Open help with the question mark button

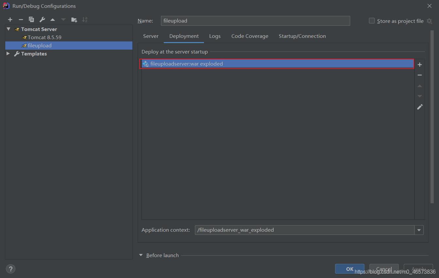tap(10, 269)
